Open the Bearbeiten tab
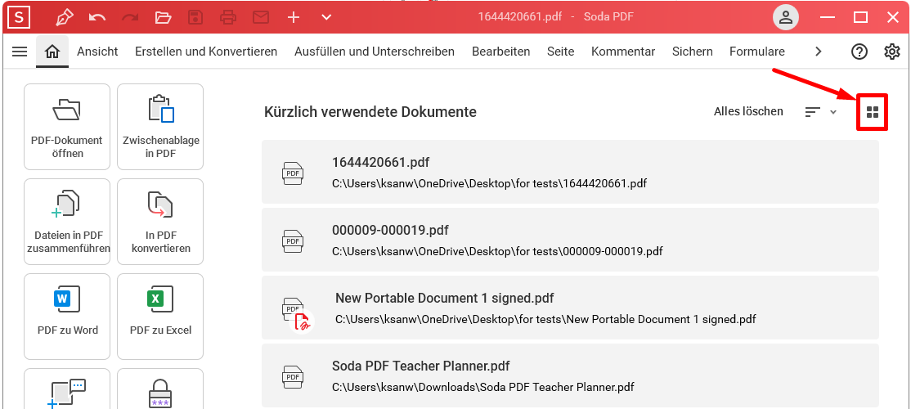The height and width of the screenshot is (409, 911). point(500,52)
